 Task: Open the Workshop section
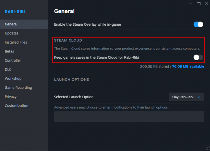click(x=13, y=78)
